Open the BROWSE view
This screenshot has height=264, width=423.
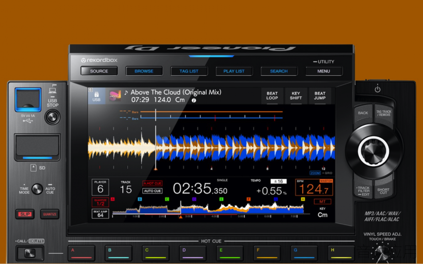click(144, 71)
